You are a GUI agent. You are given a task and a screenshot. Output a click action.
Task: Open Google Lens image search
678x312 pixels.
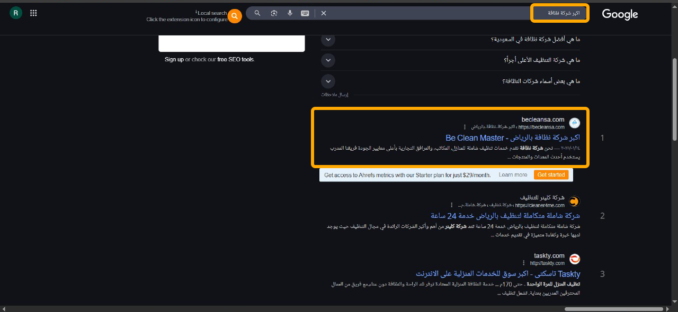(274, 13)
